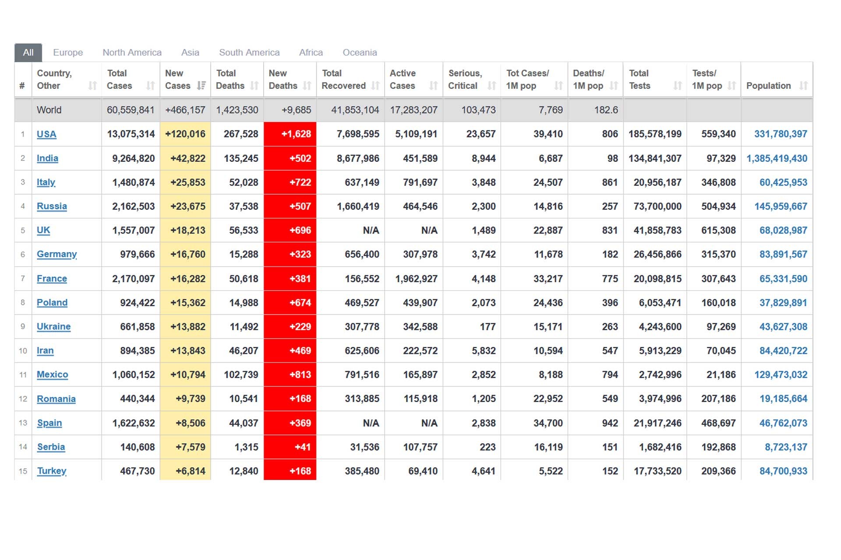Sort by Population column arrows
841x560 pixels.
[803, 86]
